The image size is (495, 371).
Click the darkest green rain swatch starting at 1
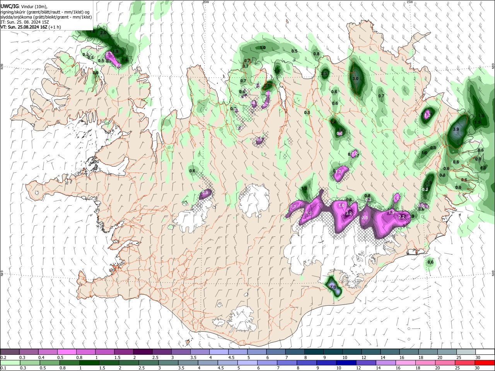tap(89, 363)
